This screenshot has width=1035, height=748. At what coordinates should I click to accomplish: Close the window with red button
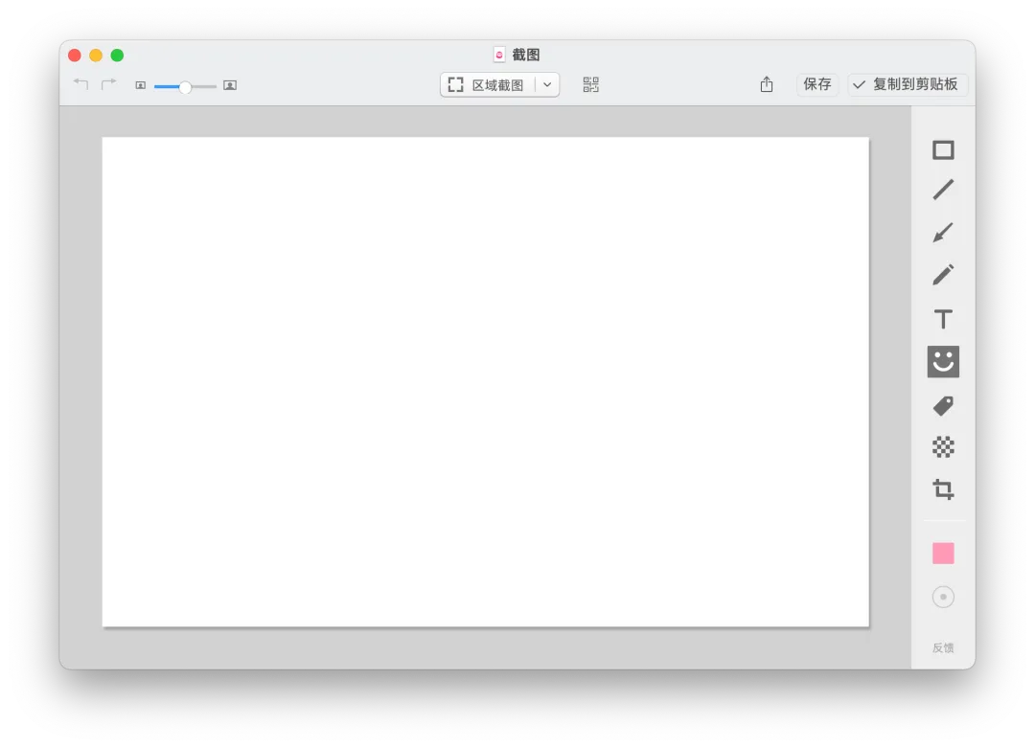point(75,56)
